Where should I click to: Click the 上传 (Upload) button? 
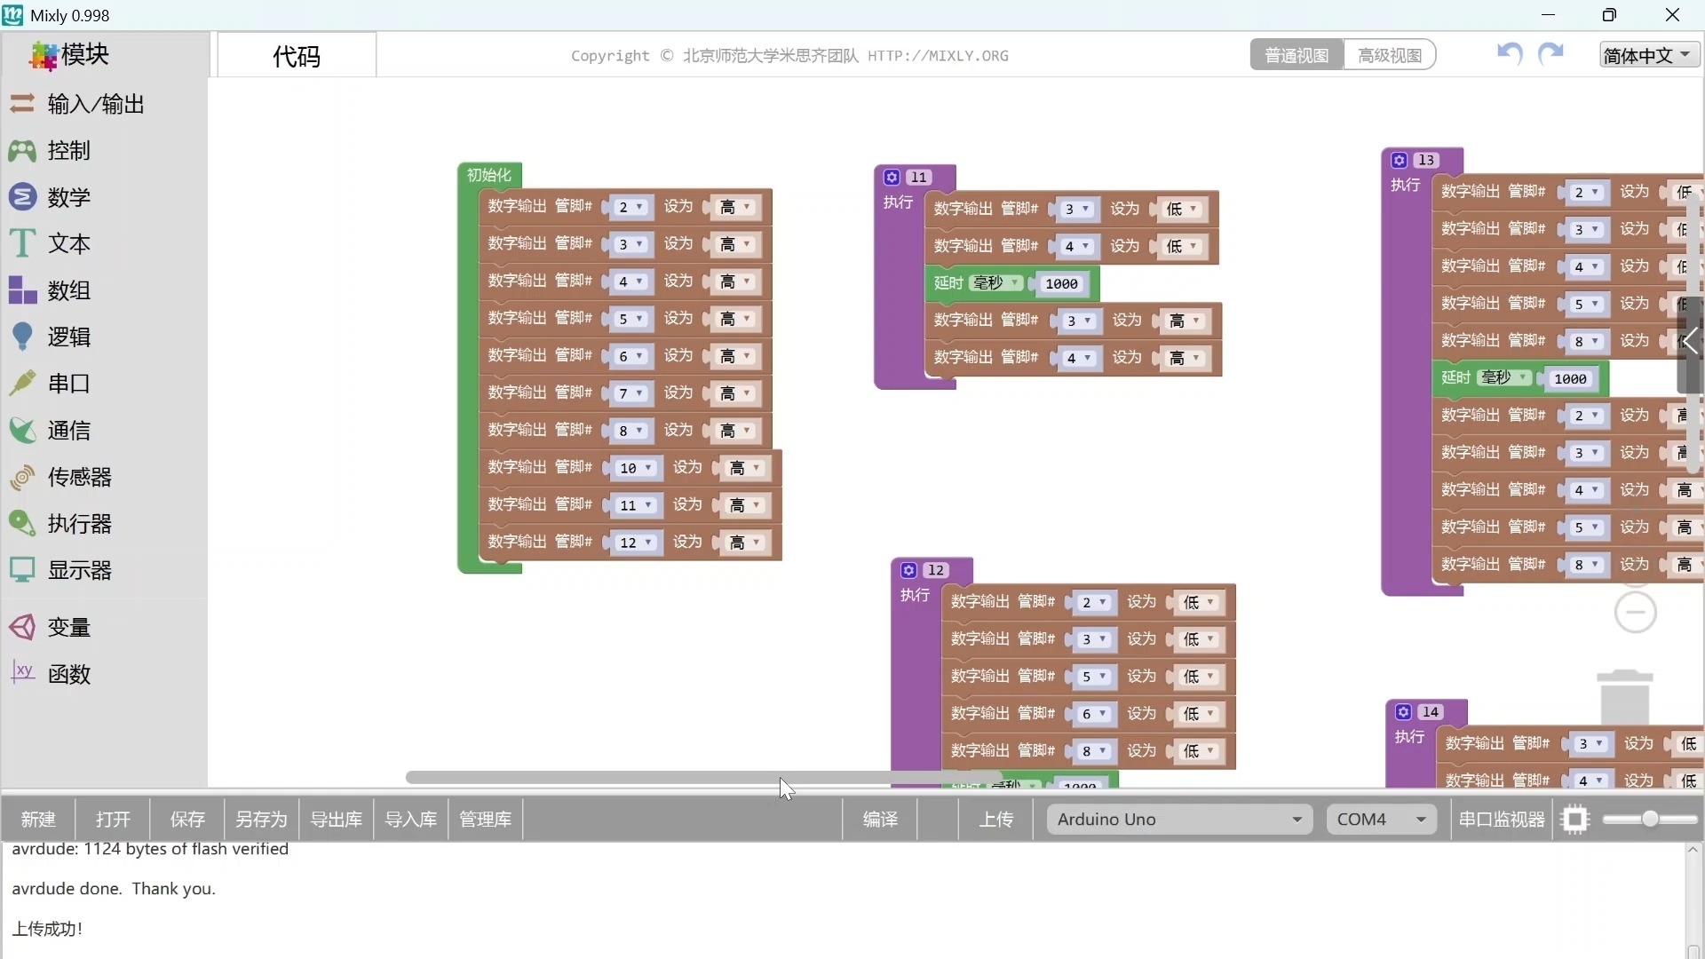pyautogui.click(x=996, y=819)
